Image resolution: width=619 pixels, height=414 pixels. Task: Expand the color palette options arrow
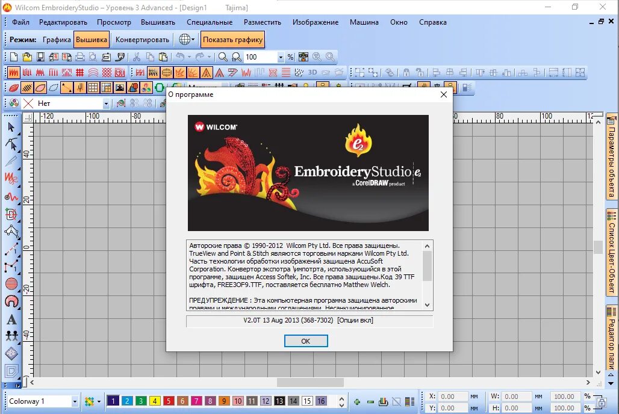[x=99, y=402]
